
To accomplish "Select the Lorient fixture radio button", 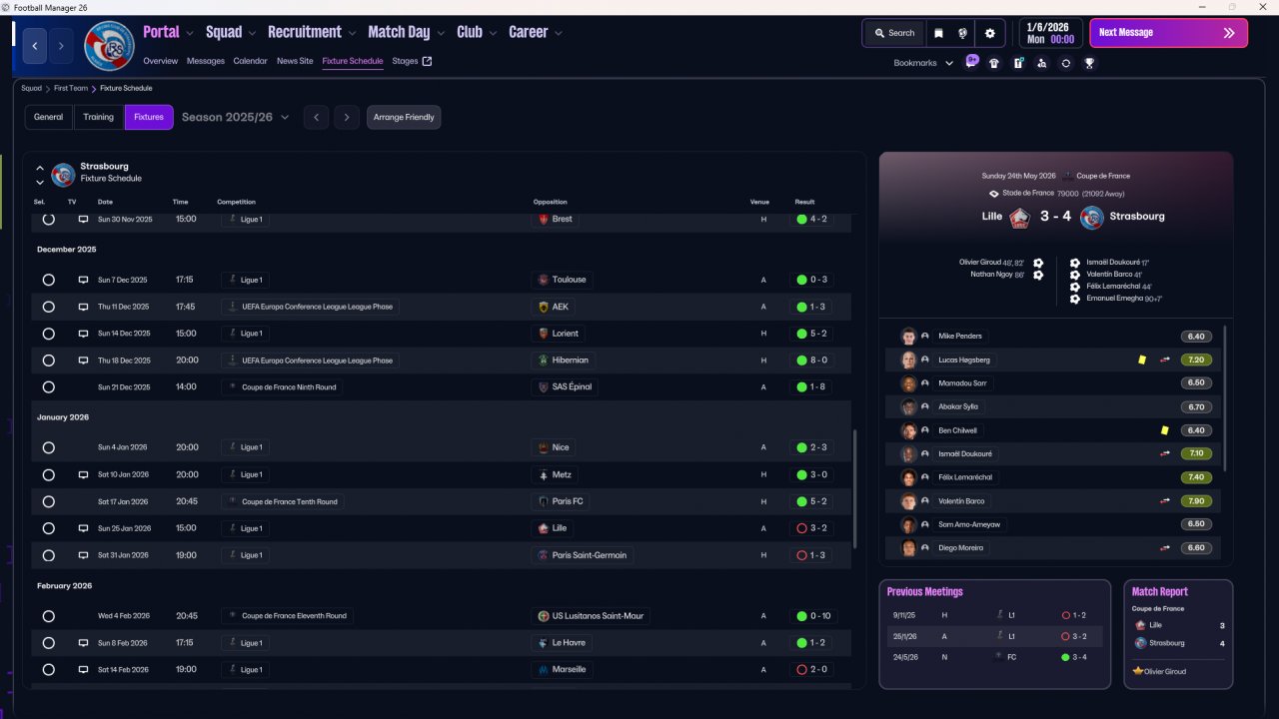I will (x=48, y=334).
